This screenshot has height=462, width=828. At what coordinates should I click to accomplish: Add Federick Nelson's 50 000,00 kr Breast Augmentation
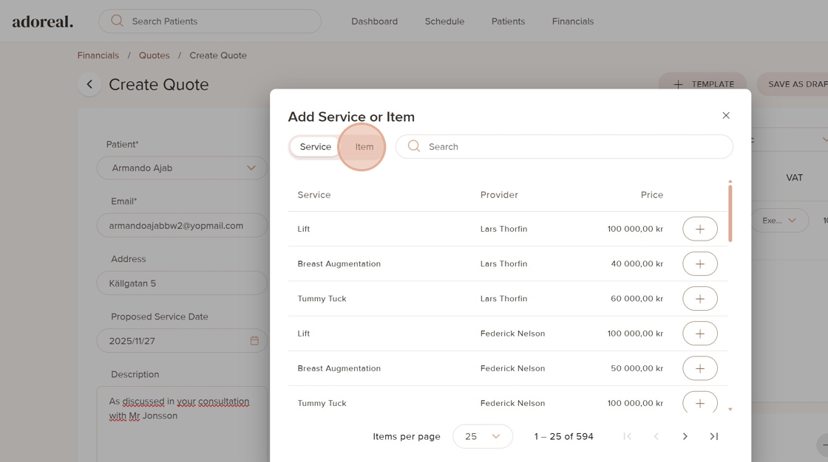point(699,368)
